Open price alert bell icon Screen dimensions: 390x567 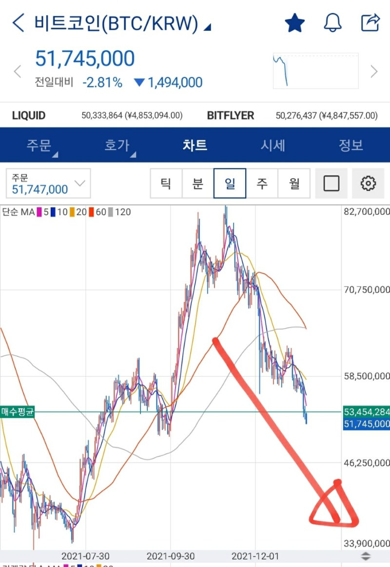pyautogui.click(x=332, y=23)
